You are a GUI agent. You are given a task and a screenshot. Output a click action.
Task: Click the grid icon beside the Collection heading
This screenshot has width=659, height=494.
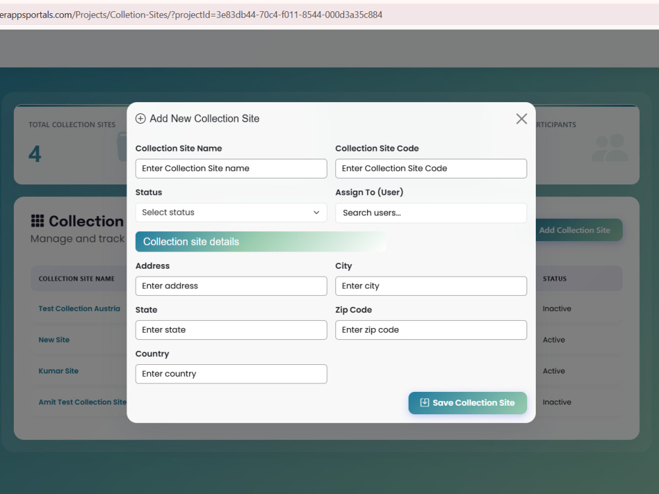click(x=38, y=221)
